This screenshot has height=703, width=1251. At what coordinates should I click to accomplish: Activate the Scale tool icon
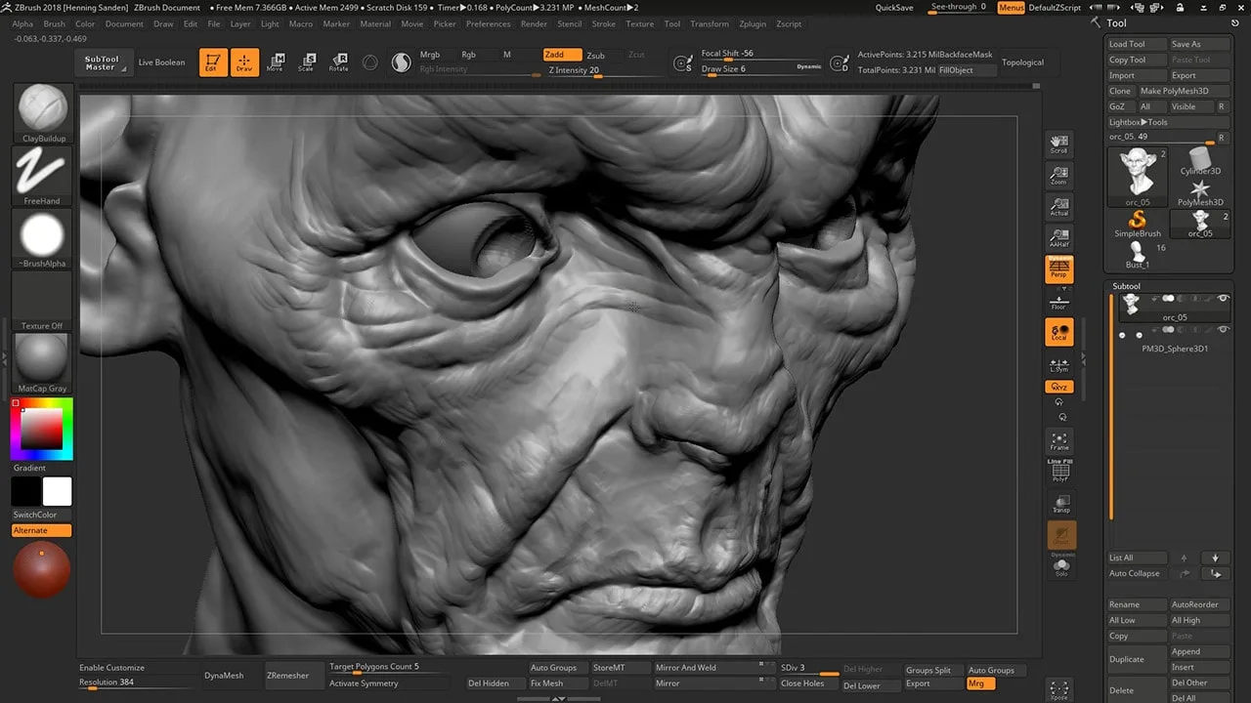point(307,62)
